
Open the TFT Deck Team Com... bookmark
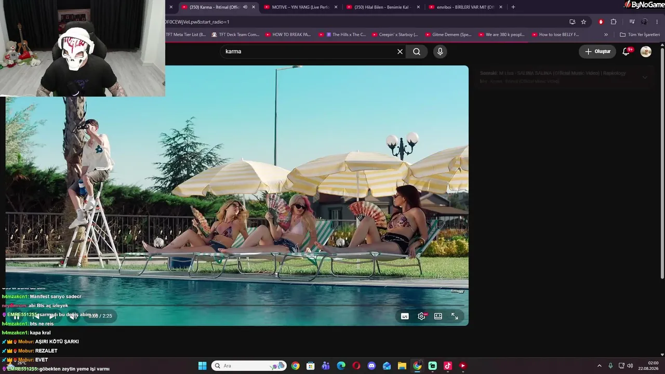235,35
